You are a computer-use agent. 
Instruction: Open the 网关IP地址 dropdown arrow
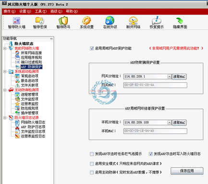[x=169, y=77]
